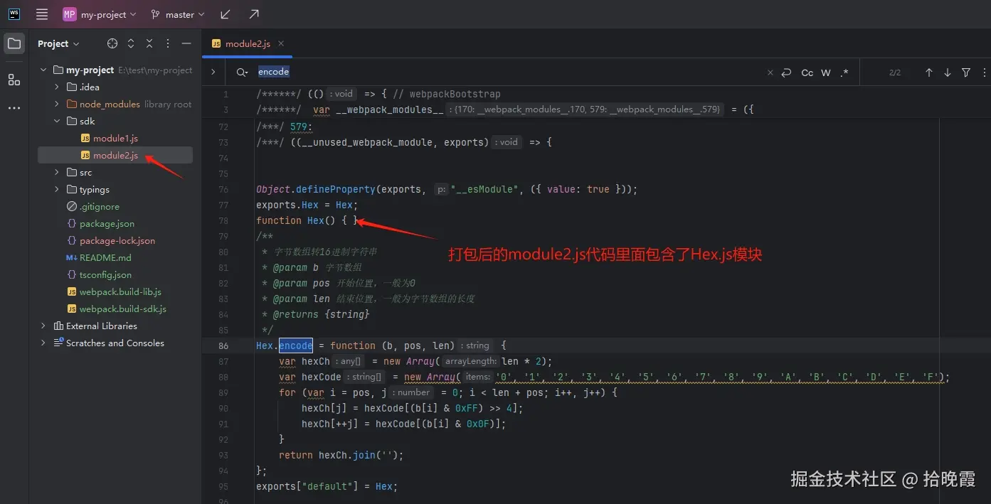
Task: Open the search filter funnel icon
Action: (x=965, y=72)
